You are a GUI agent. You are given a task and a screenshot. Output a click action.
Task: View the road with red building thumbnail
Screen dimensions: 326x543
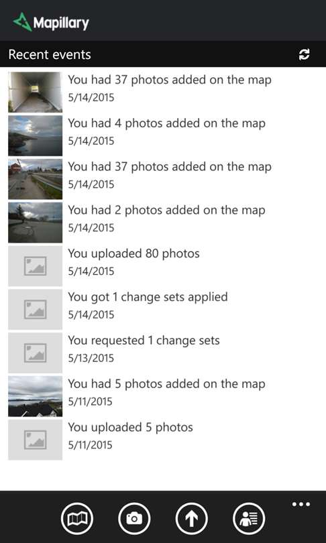pyautogui.click(x=36, y=179)
